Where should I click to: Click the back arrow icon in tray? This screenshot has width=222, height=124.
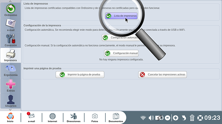(x=184, y=118)
